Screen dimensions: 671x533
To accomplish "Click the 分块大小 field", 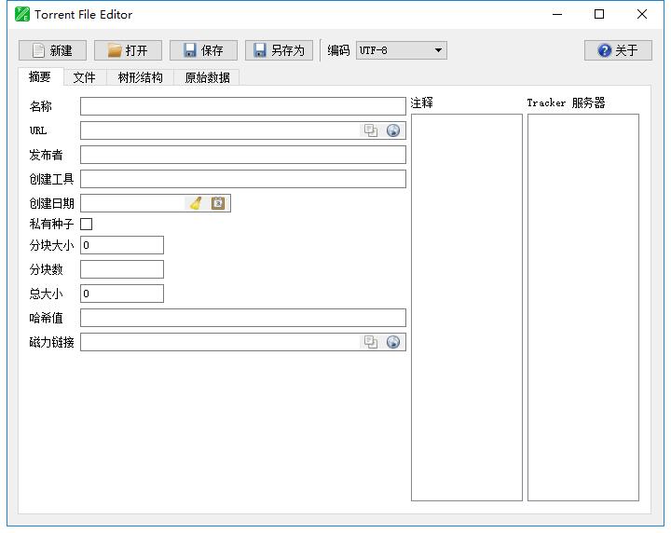I will pos(122,245).
